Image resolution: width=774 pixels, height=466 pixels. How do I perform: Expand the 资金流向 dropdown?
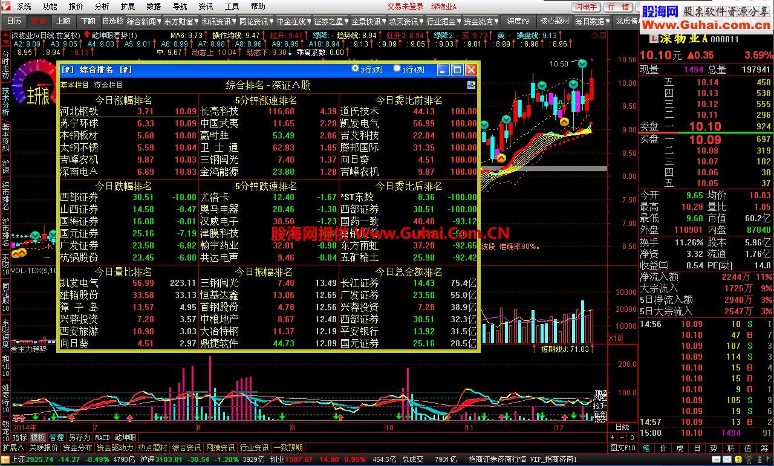pyautogui.click(x=481, y=21)
